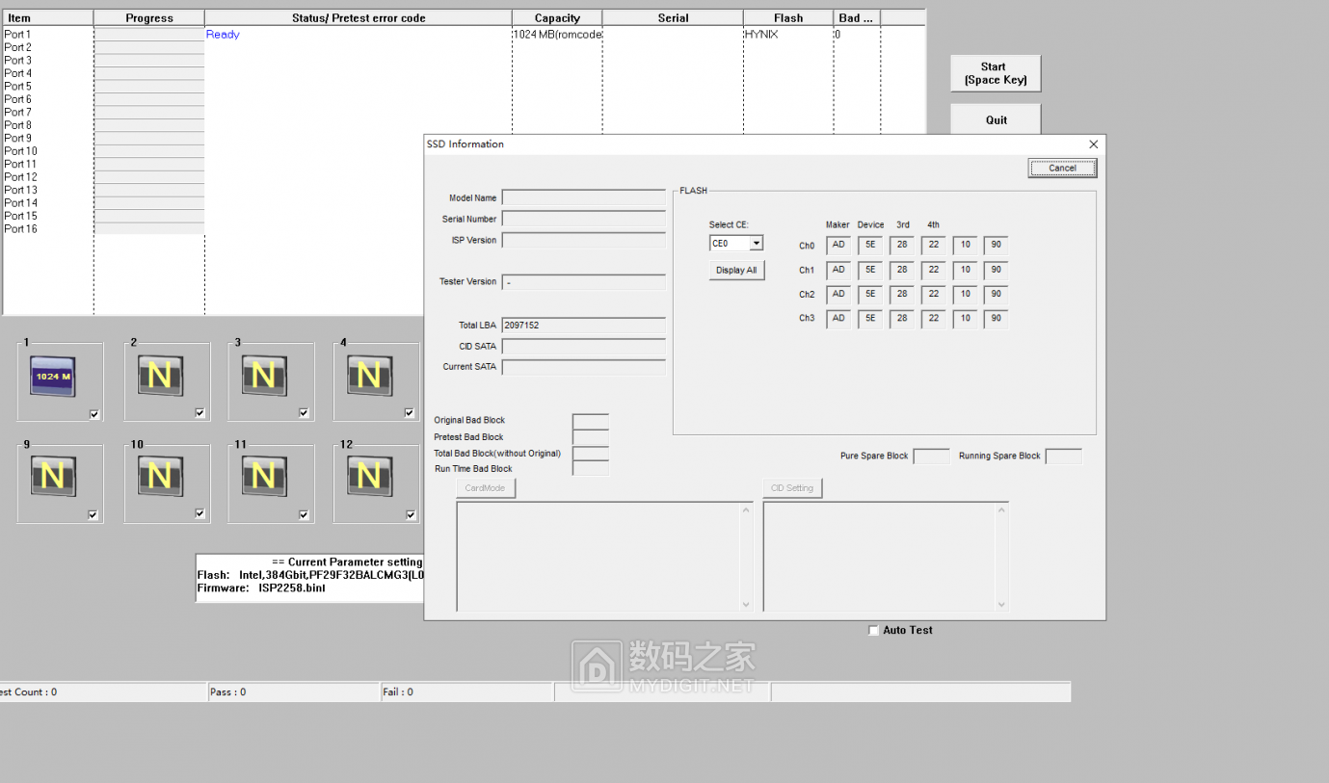Open the Select CE dropdown
The width and height of the screenshot is (1329, 783).
point(756,244)
